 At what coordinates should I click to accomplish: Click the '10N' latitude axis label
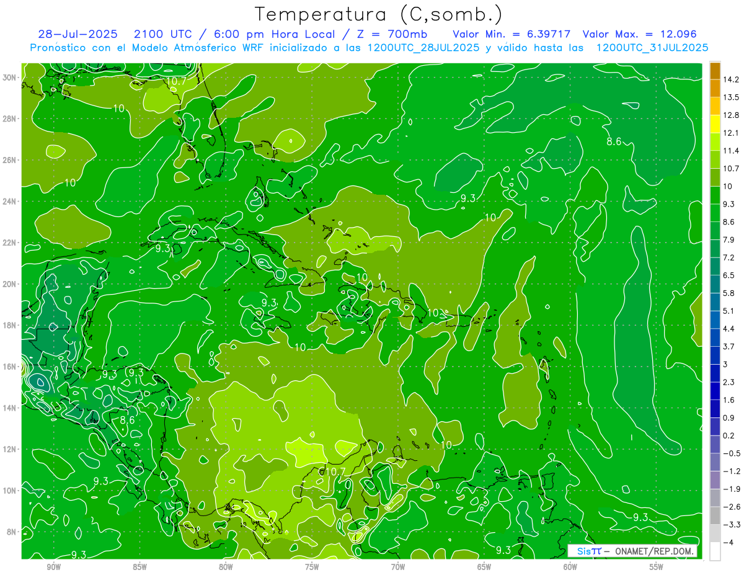pos(9,491)
